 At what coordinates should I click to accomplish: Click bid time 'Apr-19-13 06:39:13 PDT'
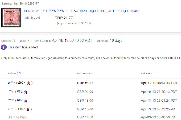pos(159,92)
